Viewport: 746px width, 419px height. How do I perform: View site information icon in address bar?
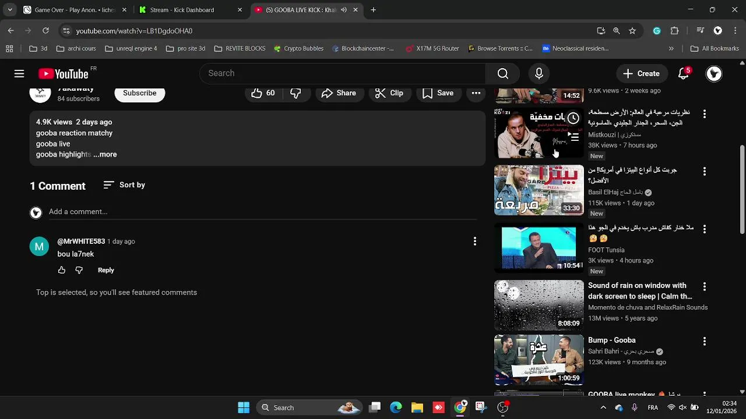[66, 31]
